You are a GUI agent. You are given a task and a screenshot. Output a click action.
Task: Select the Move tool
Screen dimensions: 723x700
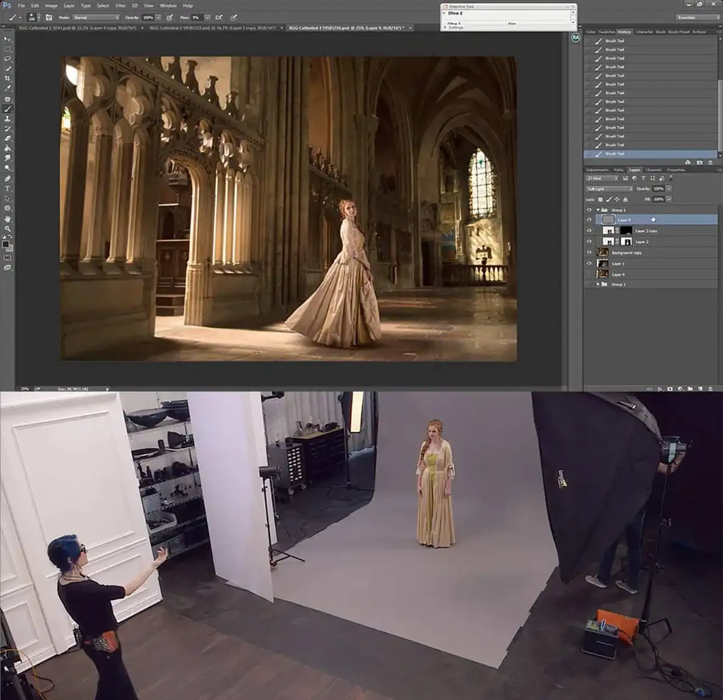click(8, 39)
